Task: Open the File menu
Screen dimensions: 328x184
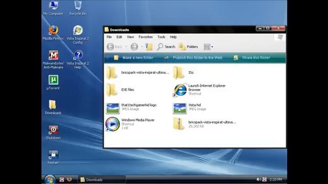Action: tap(109, 37)
